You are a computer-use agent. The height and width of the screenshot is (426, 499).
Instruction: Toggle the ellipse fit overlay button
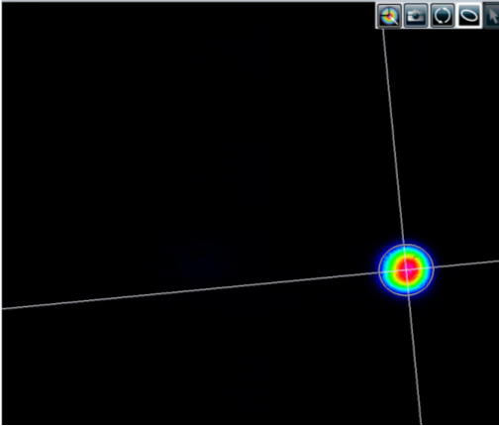point(469,16)
